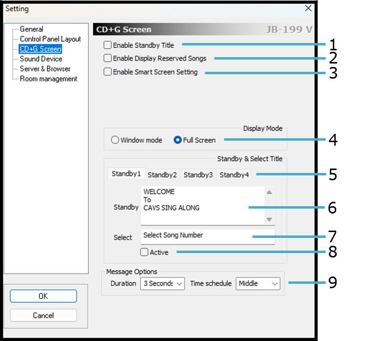Select Window mode radio button
The height and width of the screenshot is (341, 367).
115,140
